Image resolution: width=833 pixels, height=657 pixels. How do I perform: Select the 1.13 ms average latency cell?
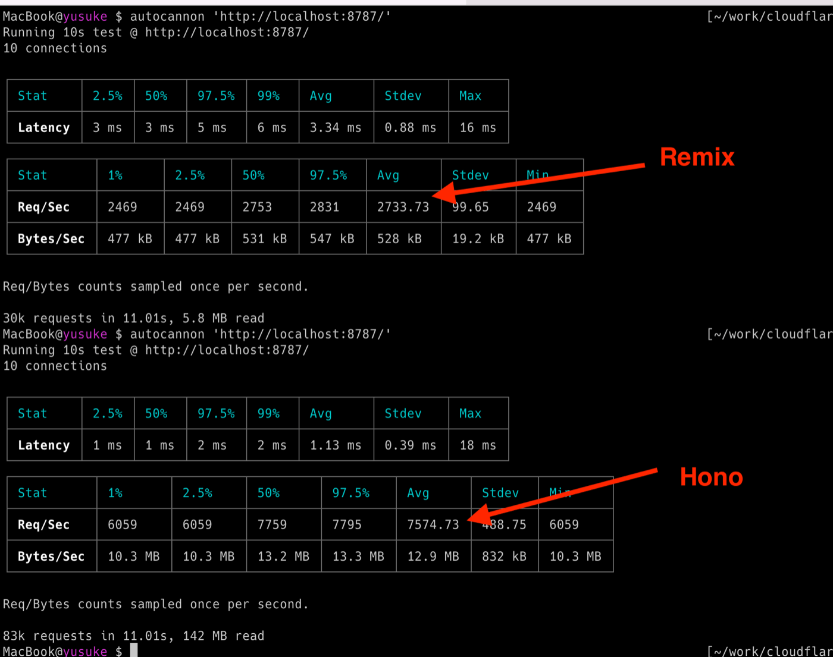(336, 445)
